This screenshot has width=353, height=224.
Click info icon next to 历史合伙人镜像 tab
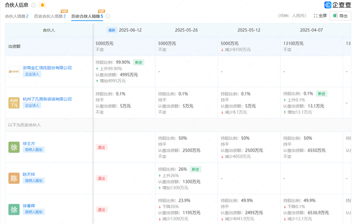(x=108, y=17)
